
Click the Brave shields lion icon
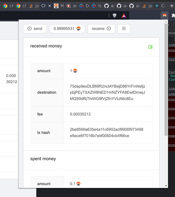coord(115,16)
